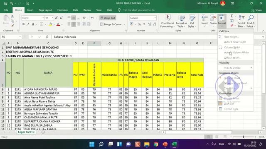The image size is (266, 149).
Task: Expand the formula bar
Action: point(263,37)
